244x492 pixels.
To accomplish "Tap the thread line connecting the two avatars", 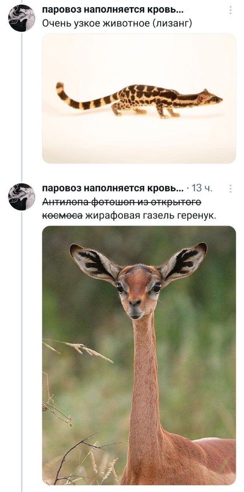I will coord(22,107).
